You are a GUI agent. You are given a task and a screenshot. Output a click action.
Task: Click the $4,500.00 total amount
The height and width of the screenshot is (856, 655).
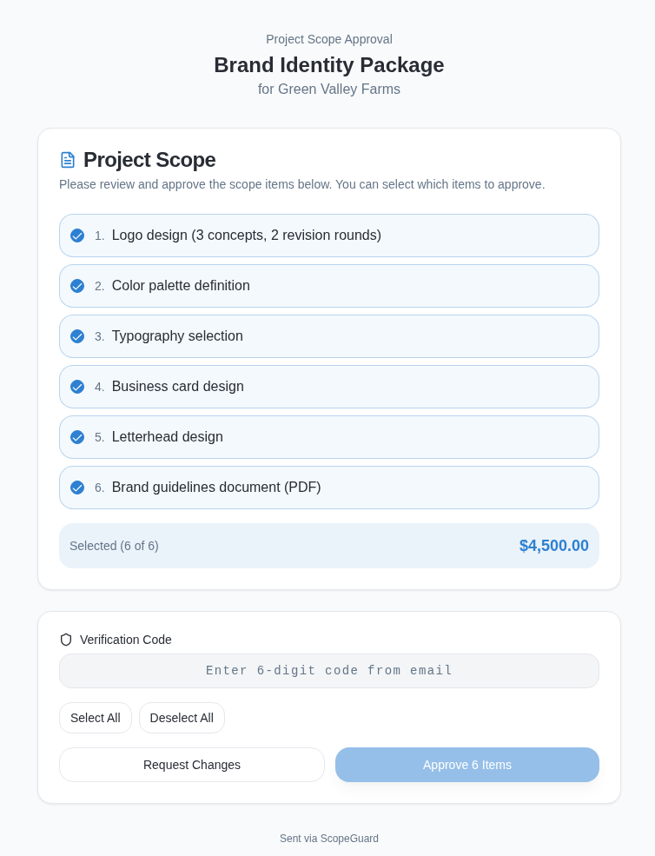tap(553, 546)
